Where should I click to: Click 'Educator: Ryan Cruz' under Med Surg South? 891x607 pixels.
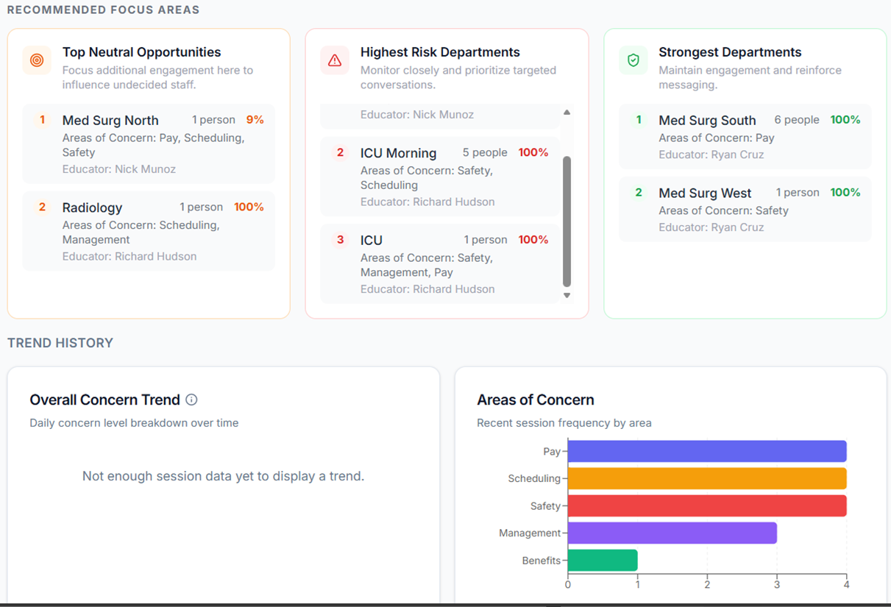click(711, 155)
